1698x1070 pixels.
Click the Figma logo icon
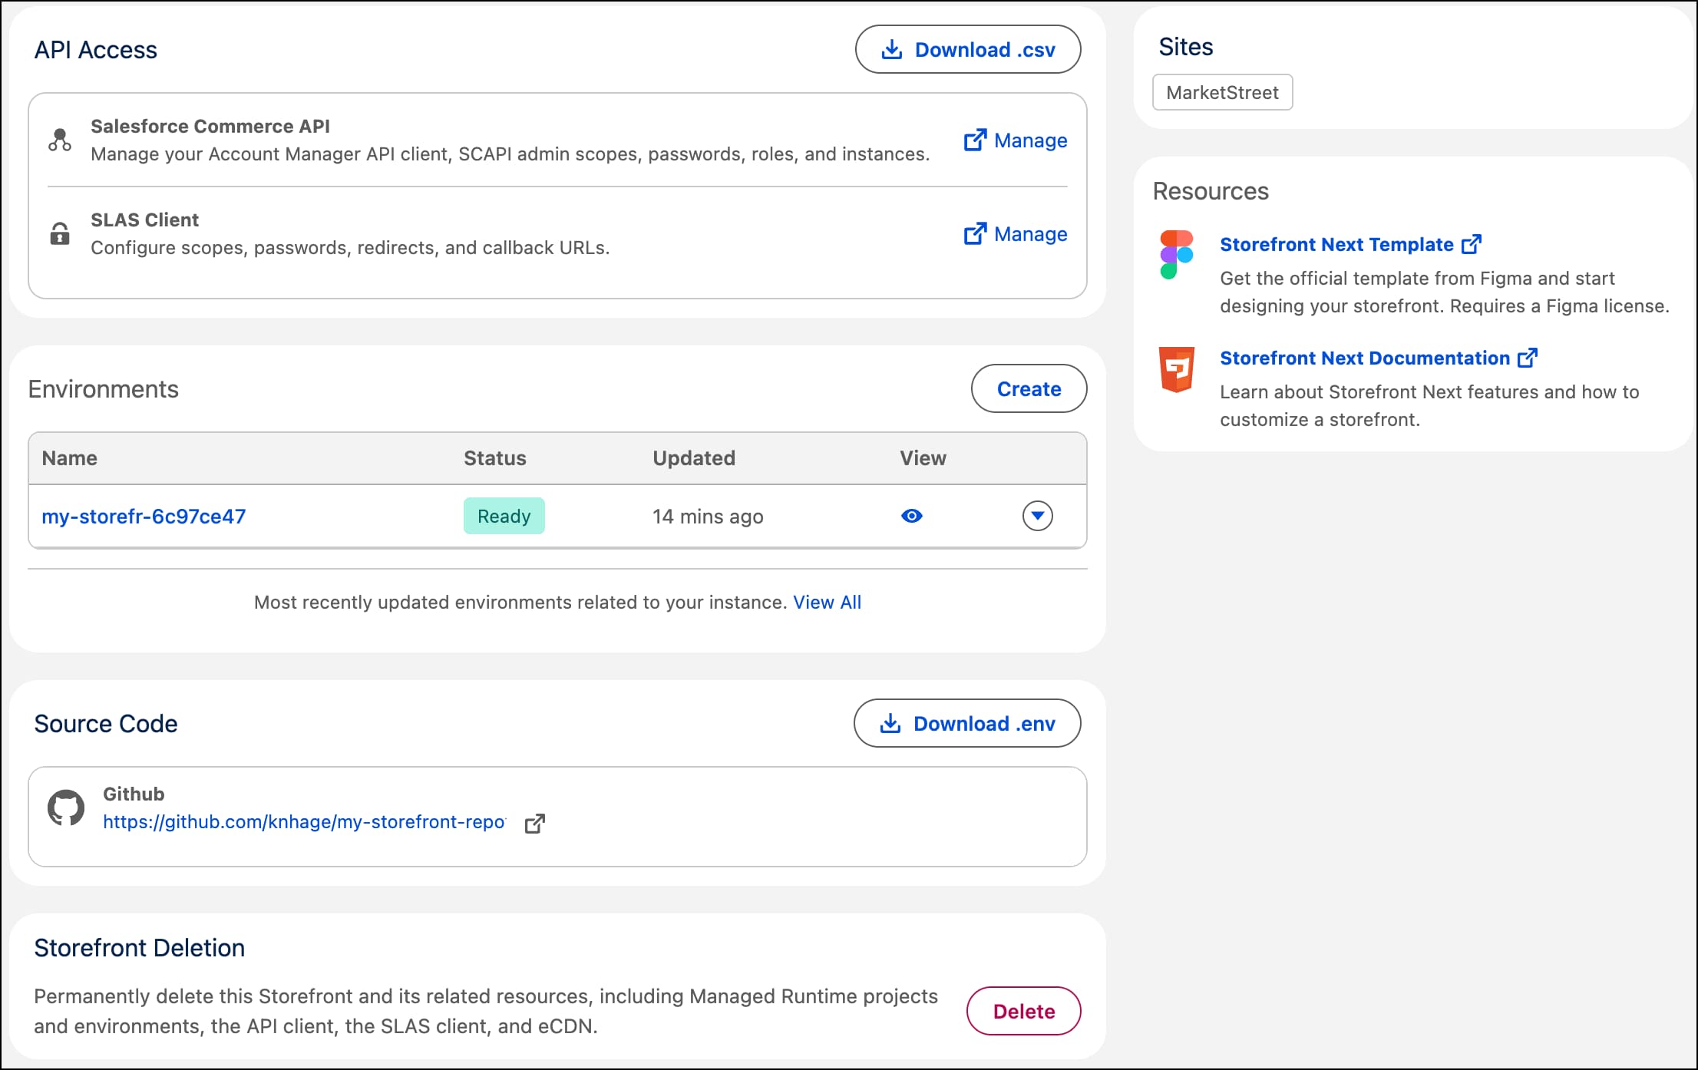1177,255
